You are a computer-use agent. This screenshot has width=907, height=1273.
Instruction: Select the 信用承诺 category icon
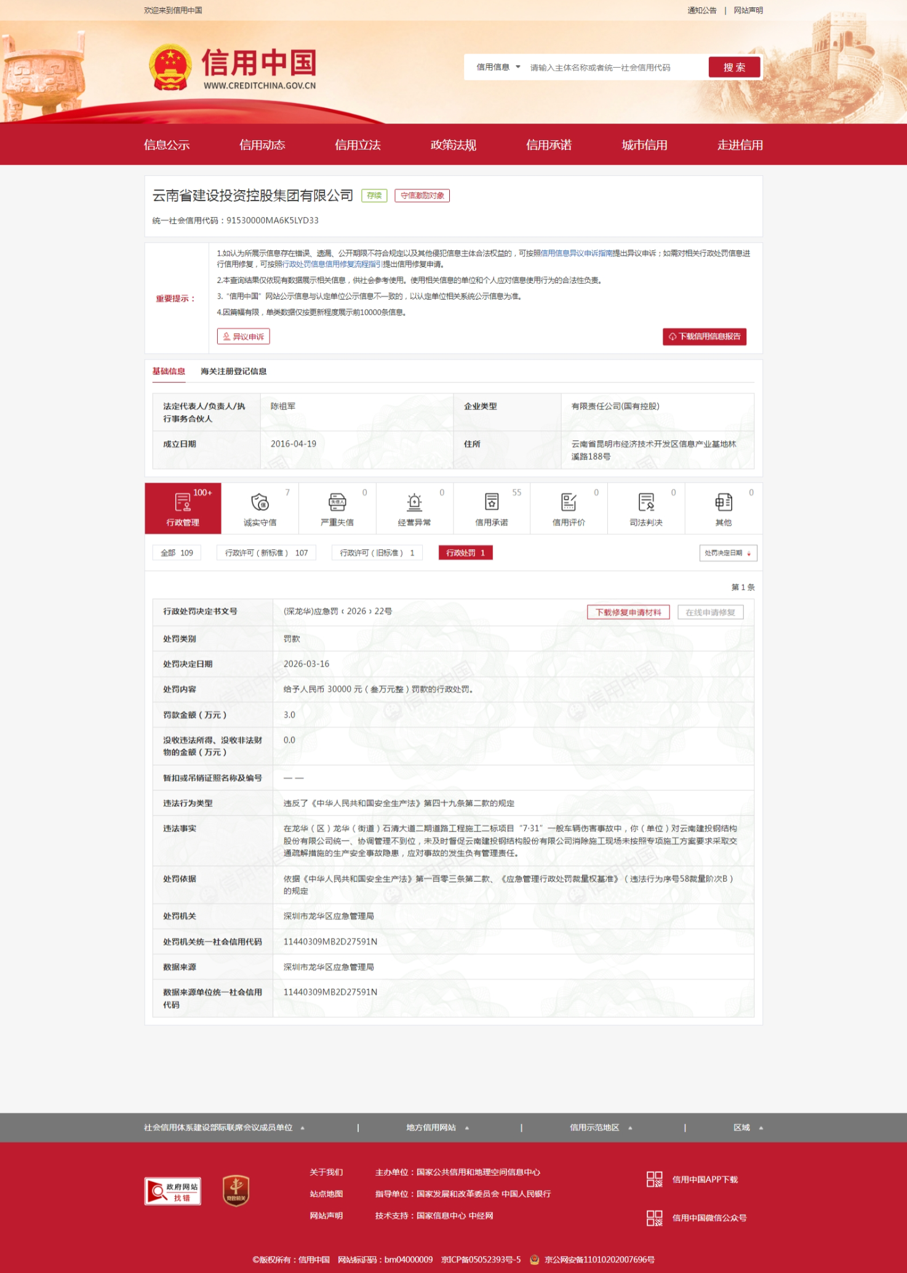(491, 502)
